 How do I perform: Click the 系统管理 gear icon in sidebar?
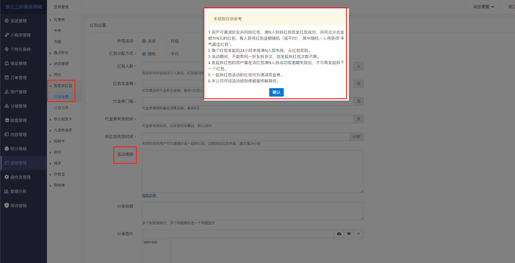pyautogui.click(x=7, y=21)
